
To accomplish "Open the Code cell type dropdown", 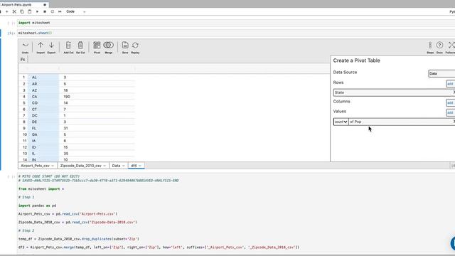I will click(76, 11).
